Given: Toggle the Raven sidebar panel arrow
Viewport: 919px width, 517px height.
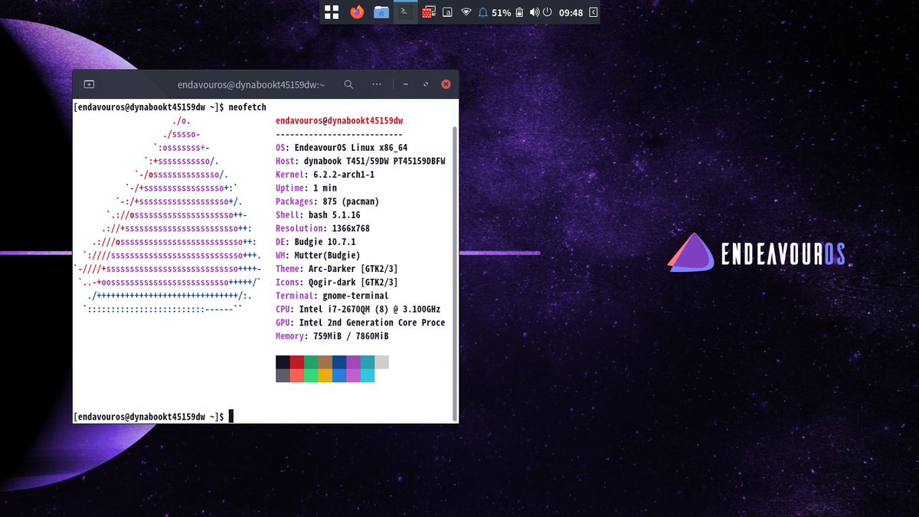Looking at the screenshot, I should [593, 13].
